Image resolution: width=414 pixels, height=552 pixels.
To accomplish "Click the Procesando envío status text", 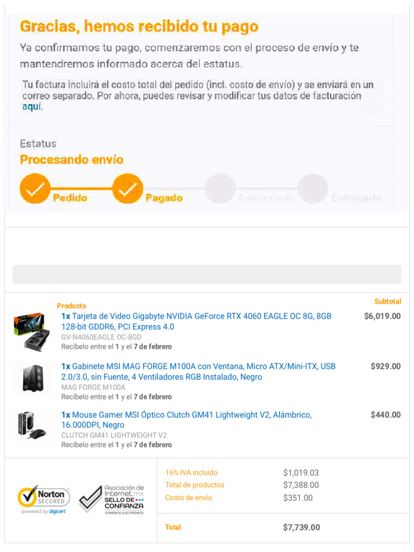I will 72,160.
